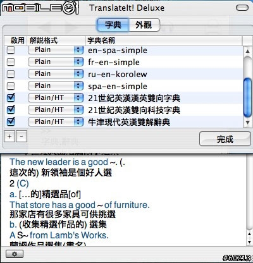Click the title bar toolbar toggle pill
Image resolution: width=253 pixels, height=263 pixels.
pyautogui.click(x=242, y=8)
